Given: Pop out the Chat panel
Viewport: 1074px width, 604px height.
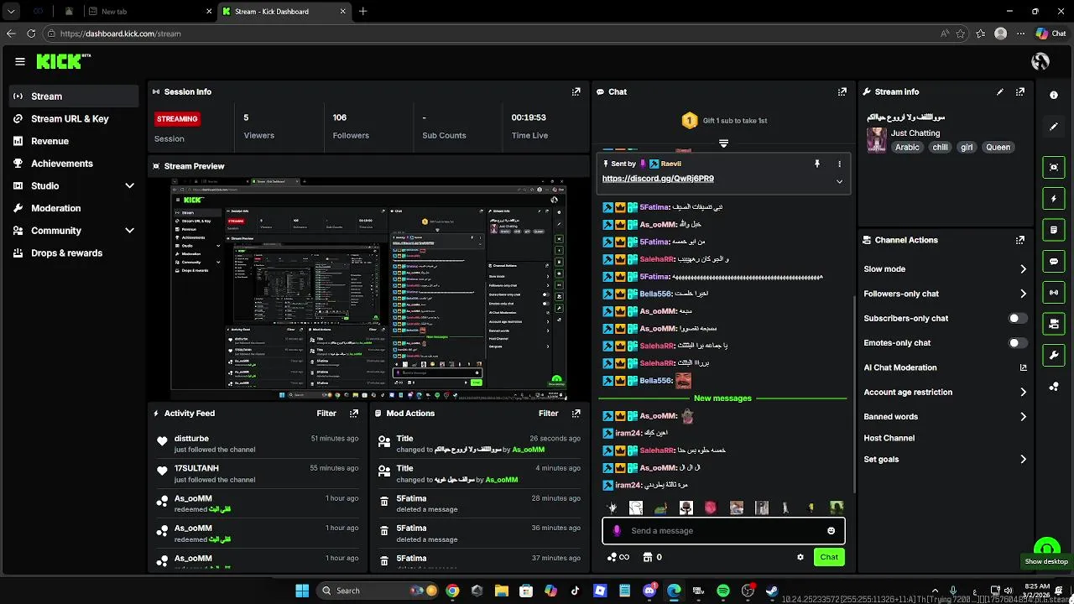Looking at the screenshot, I should click(842, 91).
